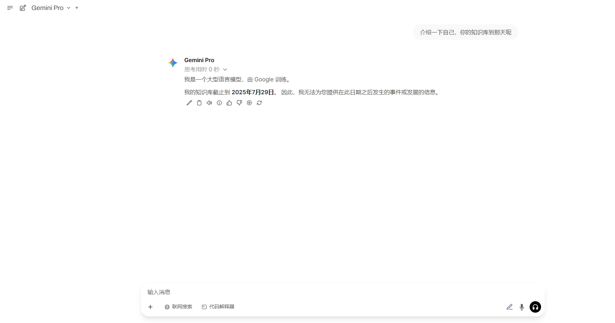Open the sidebar with the hamburger menu icon
615x323 pixels.
10,7
